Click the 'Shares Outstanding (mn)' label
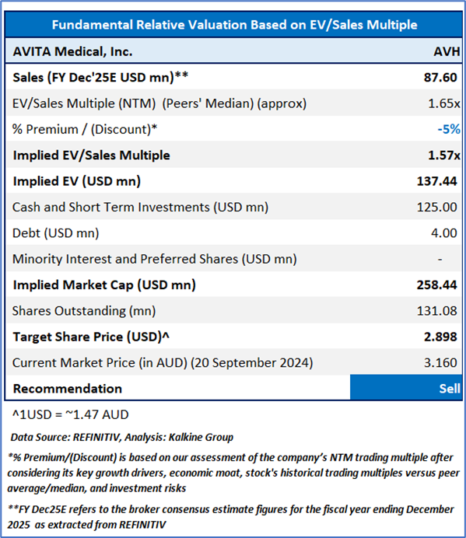466x538 pixels. point(84,311)
